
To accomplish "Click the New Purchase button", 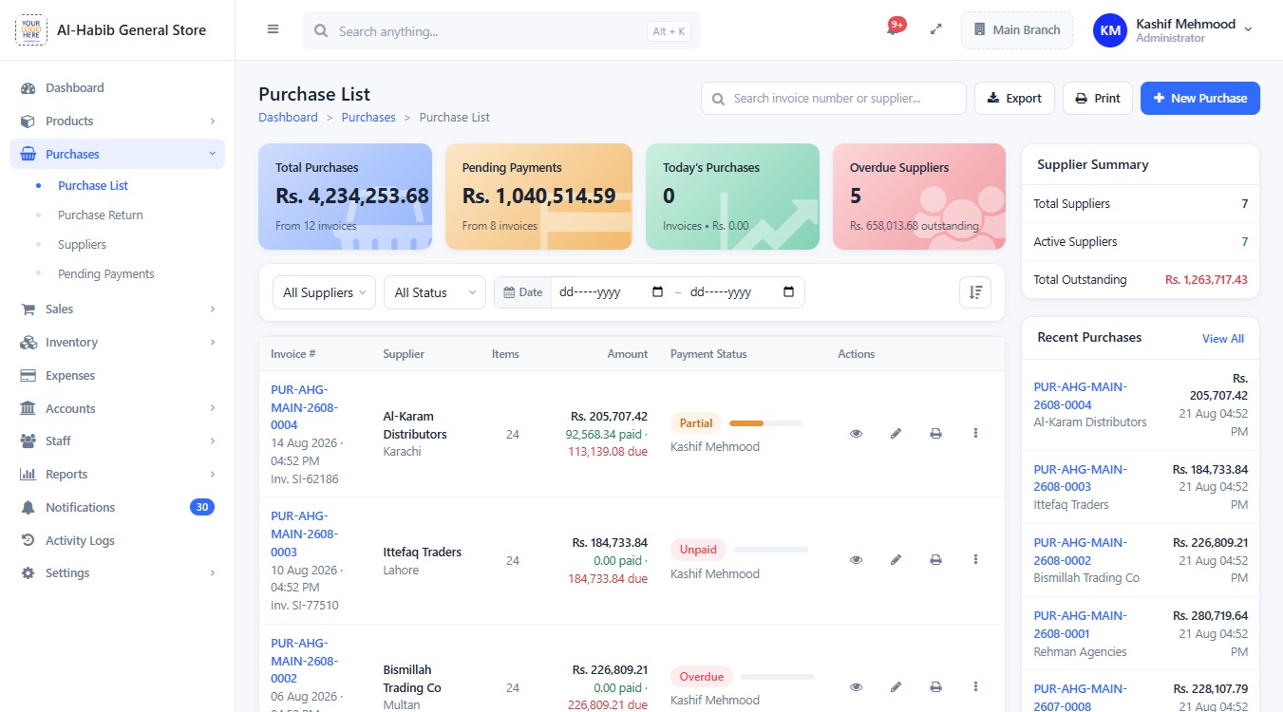I will pos(1200,98).
